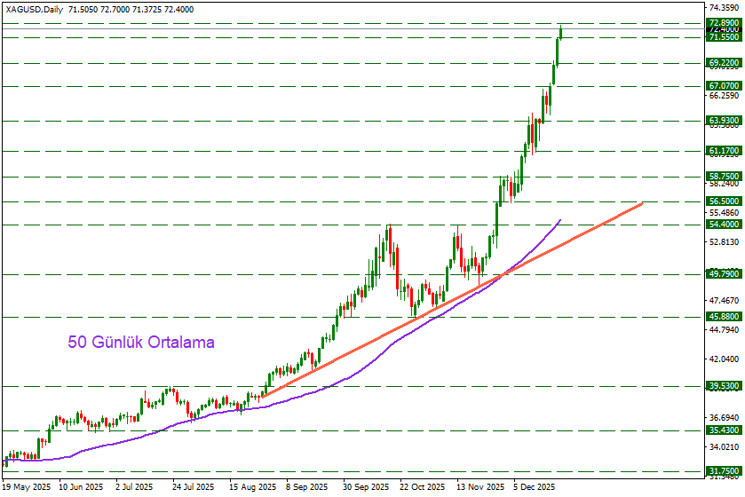Click the 22 Oct 2025 date marker
This screenshot has width=745, height=497.
[422, 487]
